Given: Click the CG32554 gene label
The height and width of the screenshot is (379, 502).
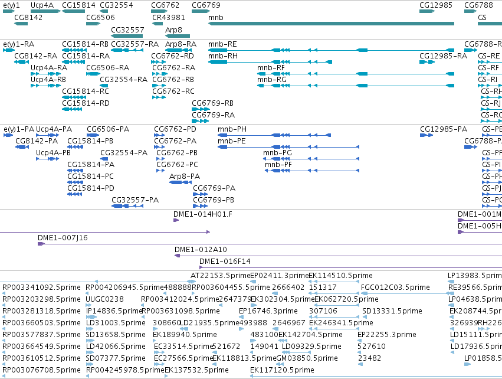Looking at the screenshot, I should (117, 5).
